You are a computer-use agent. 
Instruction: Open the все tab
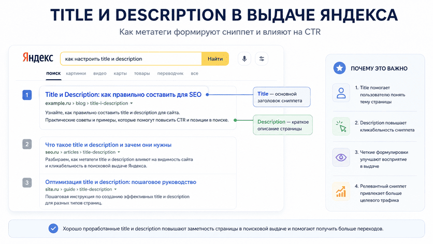(x=194, y=73)
